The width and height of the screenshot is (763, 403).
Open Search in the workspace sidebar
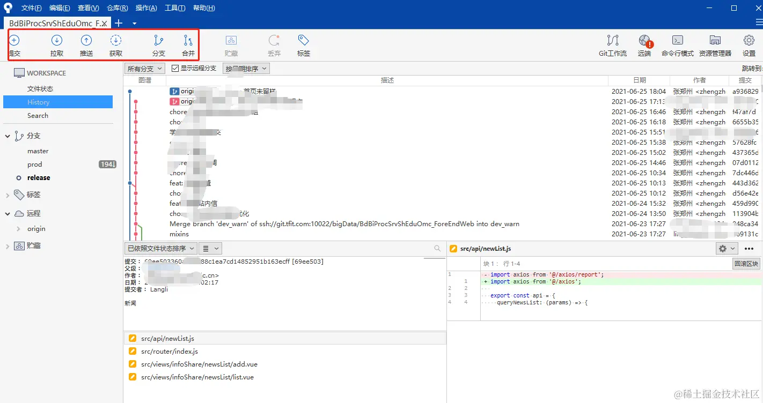coord(38,115)
